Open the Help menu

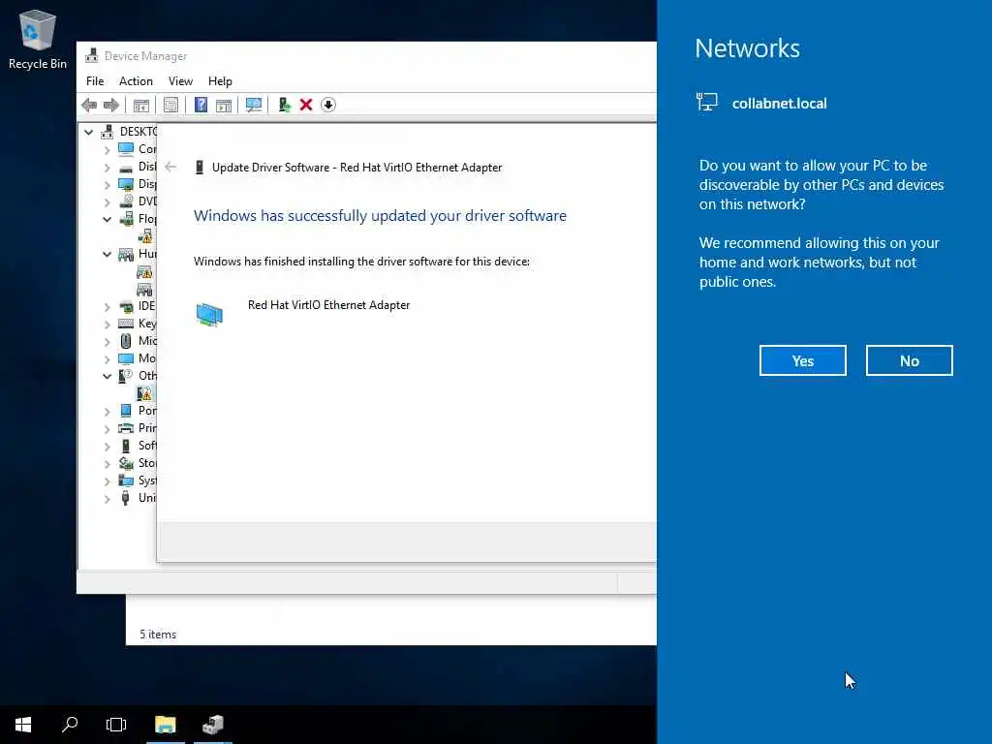[x=220, y=81]
